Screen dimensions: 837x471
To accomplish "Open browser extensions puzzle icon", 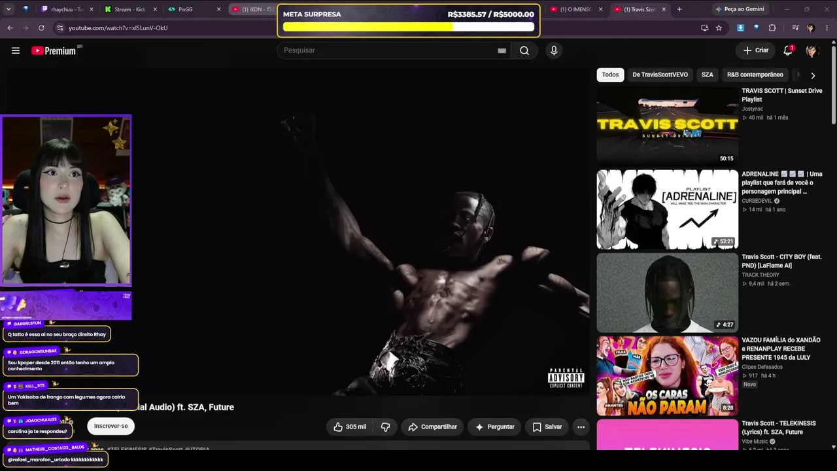I will pyautogui.click(x=772, y=27).
